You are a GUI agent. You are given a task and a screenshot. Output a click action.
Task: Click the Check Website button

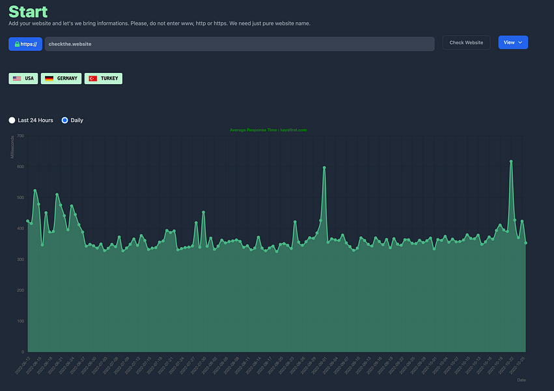point(466,42)
